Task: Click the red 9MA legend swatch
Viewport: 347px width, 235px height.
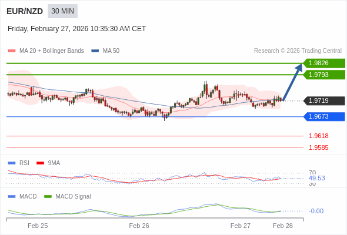Action: (x=40, y=163)
